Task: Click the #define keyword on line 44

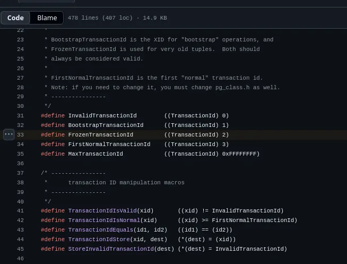Action: [53, 240]
